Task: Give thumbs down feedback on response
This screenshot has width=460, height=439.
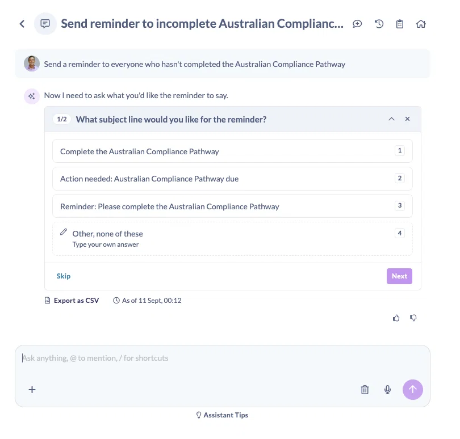Action: [413, 318]
